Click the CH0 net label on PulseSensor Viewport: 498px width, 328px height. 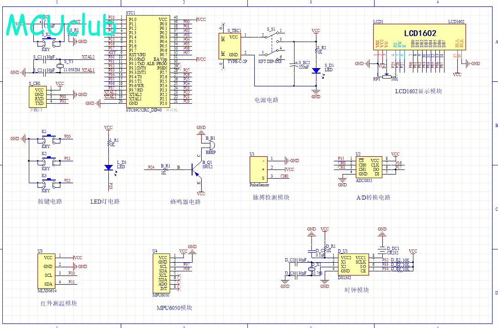coord(284,176)
